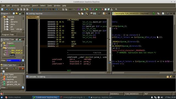The height and width of the screenshot is (99, 176).
Task: Open the forward-navigation history dropdown arrow
Action: pyautogui.click(x=14, y=9)
